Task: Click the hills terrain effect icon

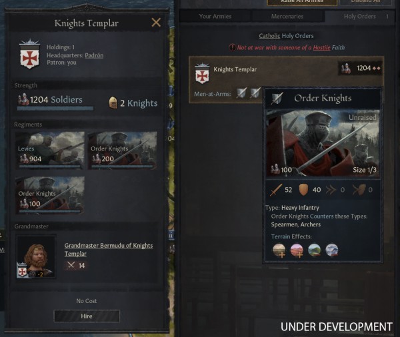Action: click(314, 250)
